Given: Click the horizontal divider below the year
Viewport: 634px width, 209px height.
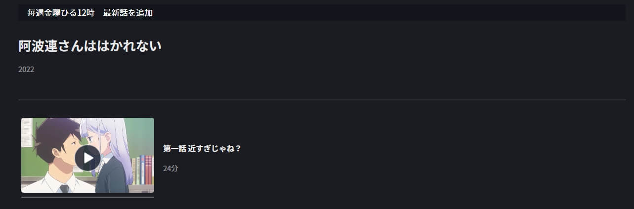Looking at the screenshot, I should (322, 100).
